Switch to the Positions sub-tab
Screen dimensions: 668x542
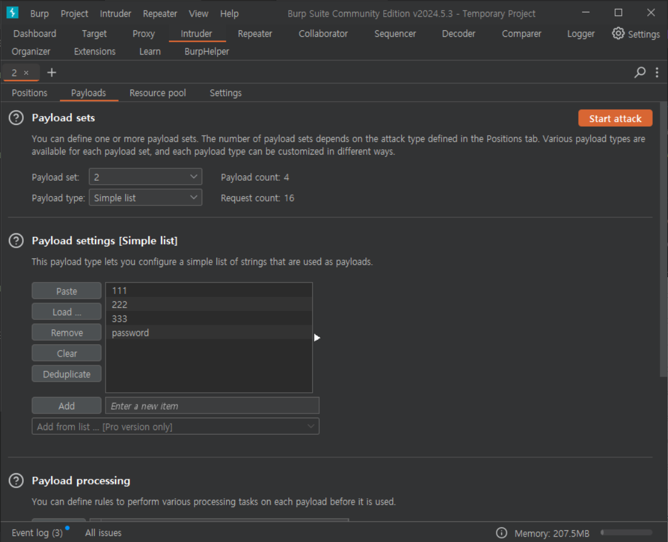coord(30,93)
